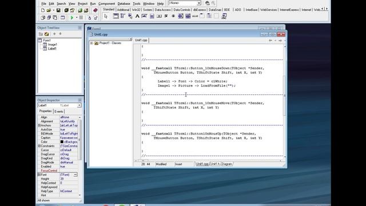
Task: Open the dropdown arrow beside Run button
Action: coord(76,18)
